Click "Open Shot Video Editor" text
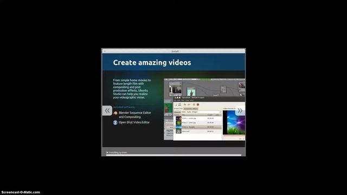Image resolution: width=347 pixels, height=195 pixels. pyautogui.click(x=134, y=122)
